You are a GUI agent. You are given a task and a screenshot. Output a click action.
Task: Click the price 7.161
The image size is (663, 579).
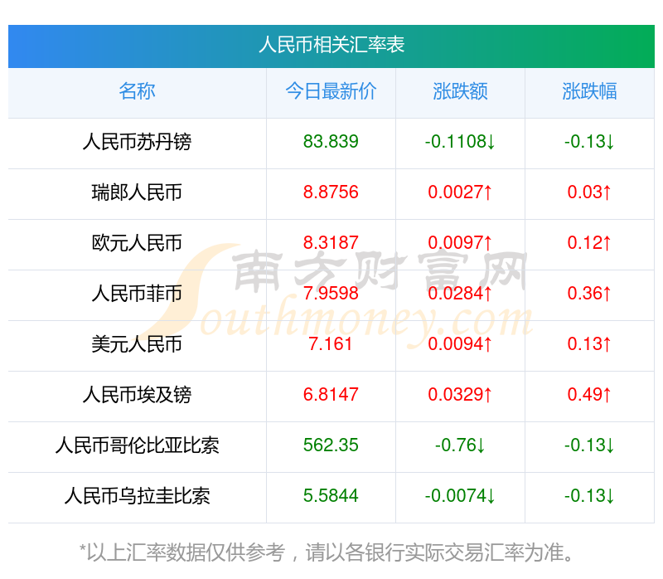point(331,343)
